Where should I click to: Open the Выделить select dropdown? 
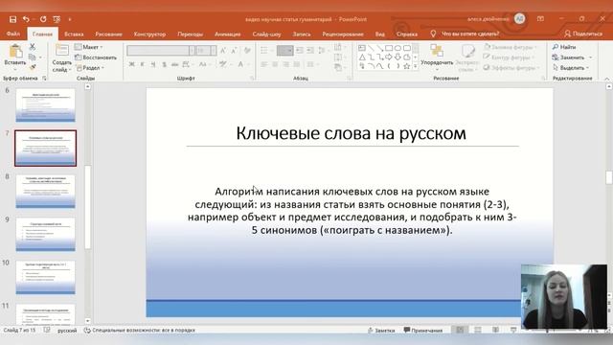pos(572,68)
